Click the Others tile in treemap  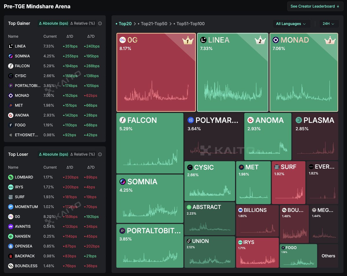point(328,256)
